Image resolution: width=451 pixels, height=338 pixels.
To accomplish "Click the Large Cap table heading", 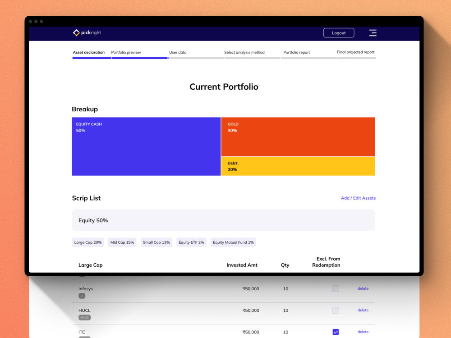I will tap(91, 265).
